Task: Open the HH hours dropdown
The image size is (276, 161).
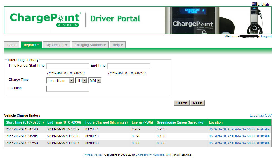Action: [81, 80]
